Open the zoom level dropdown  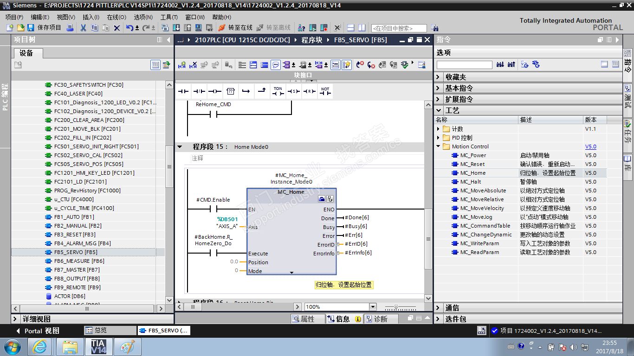click(372, 307)
